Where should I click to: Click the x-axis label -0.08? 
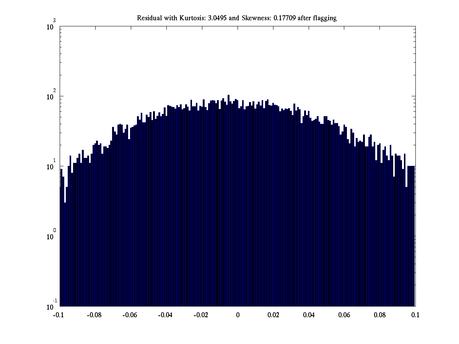tap(94, 315)
